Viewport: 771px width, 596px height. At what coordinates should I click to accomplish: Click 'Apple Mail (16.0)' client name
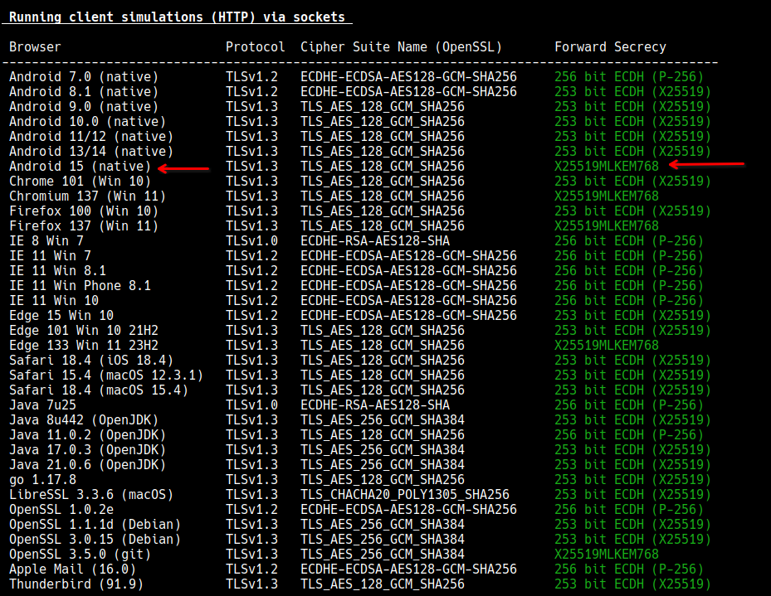72,569
